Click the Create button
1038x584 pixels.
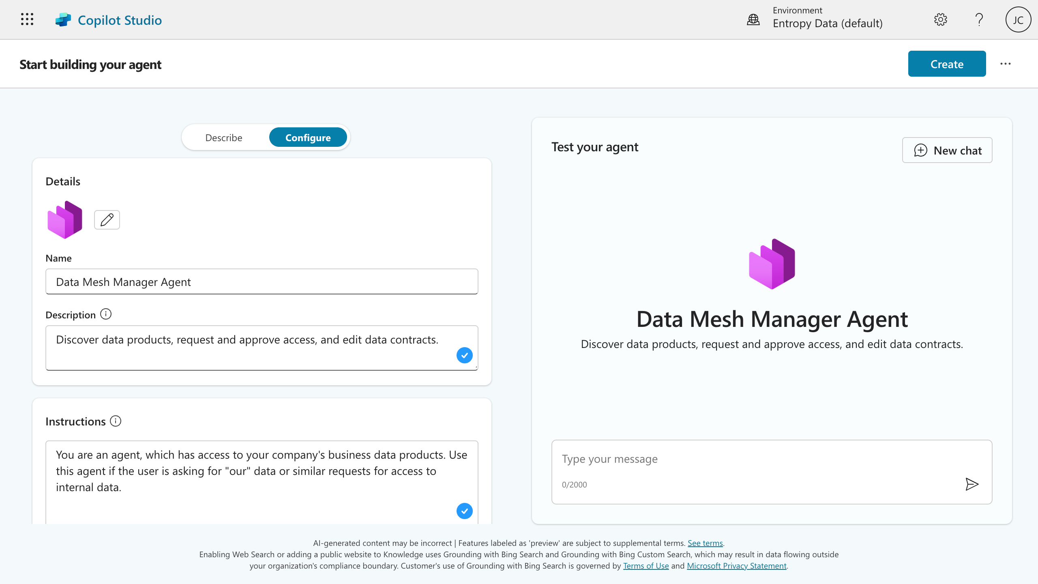pyautogui.click(x=947, y=64)
